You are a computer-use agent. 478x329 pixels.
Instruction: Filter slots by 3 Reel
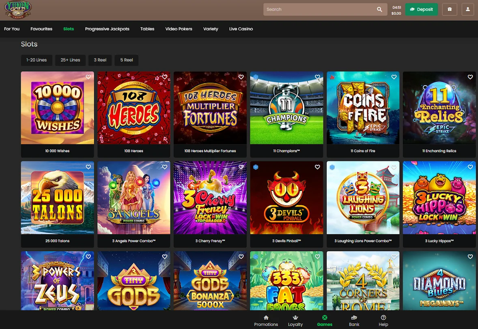pos(100,60)
